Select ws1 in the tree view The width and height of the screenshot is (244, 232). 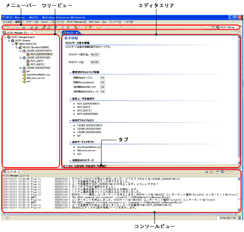pos(28,81)
